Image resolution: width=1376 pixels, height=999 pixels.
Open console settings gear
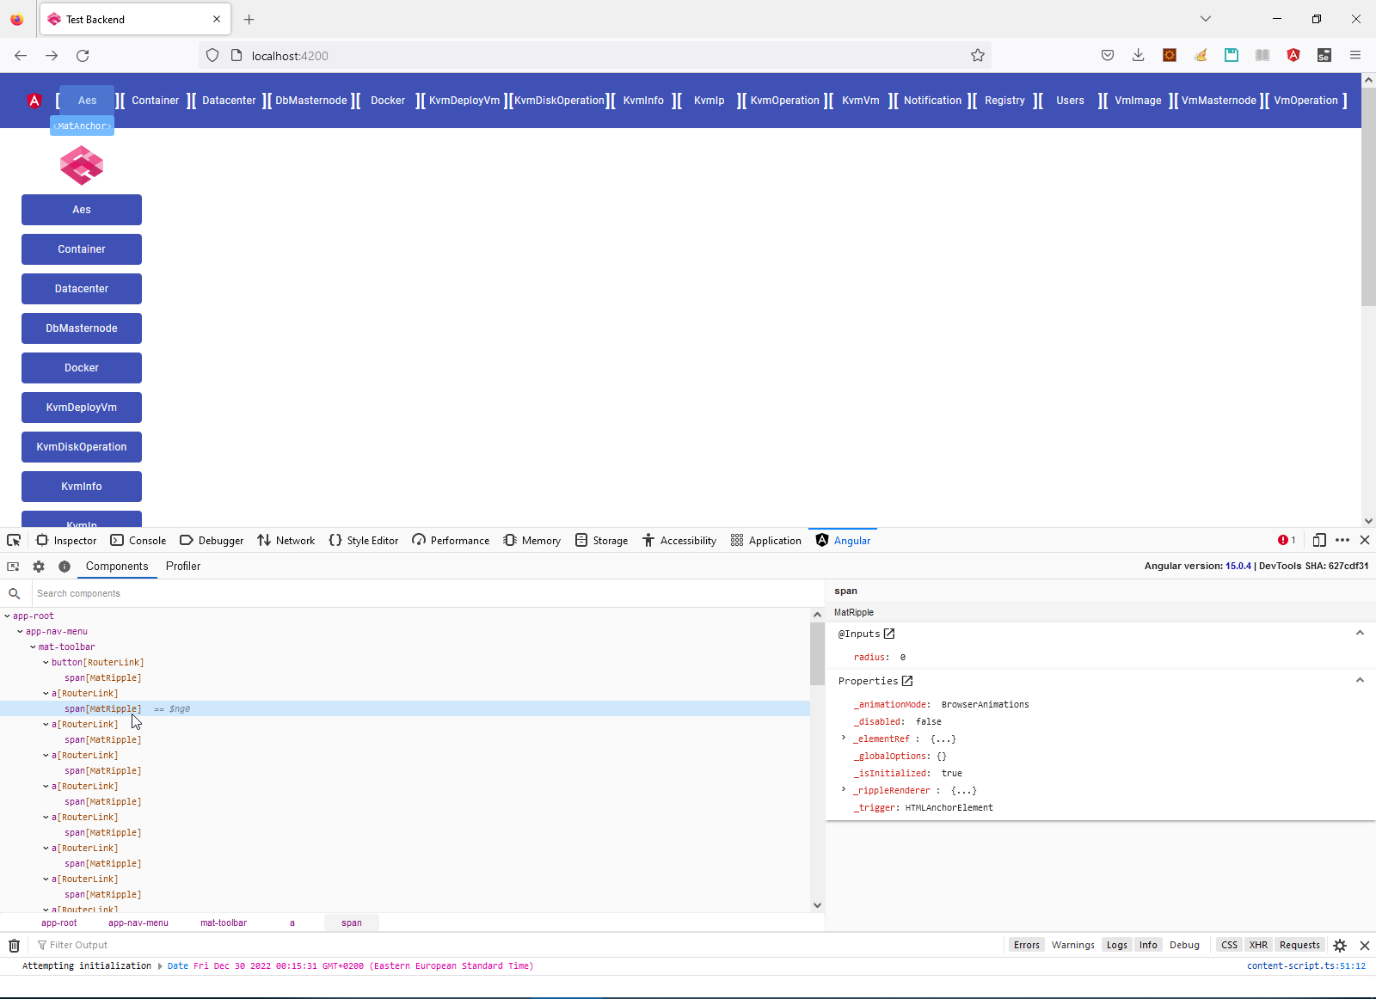click(x=1340, y=946)
